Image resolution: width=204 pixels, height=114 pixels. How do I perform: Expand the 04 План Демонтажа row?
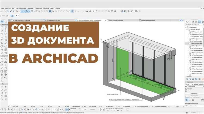(188, 39)
